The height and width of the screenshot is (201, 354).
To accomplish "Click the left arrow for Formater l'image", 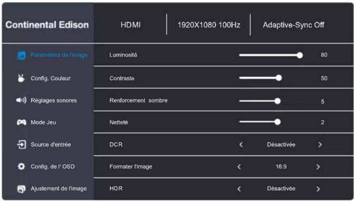I will [239, 167].
